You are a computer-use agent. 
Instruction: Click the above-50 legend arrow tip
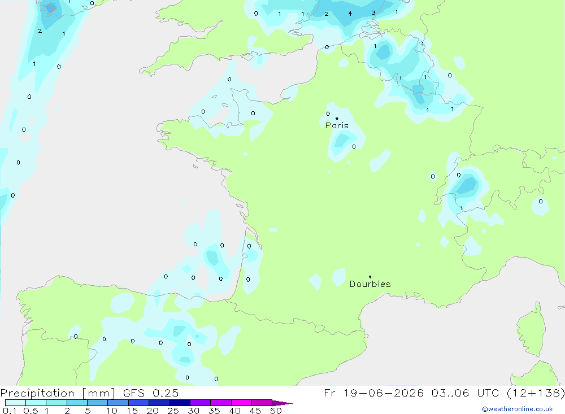[283, 403]
